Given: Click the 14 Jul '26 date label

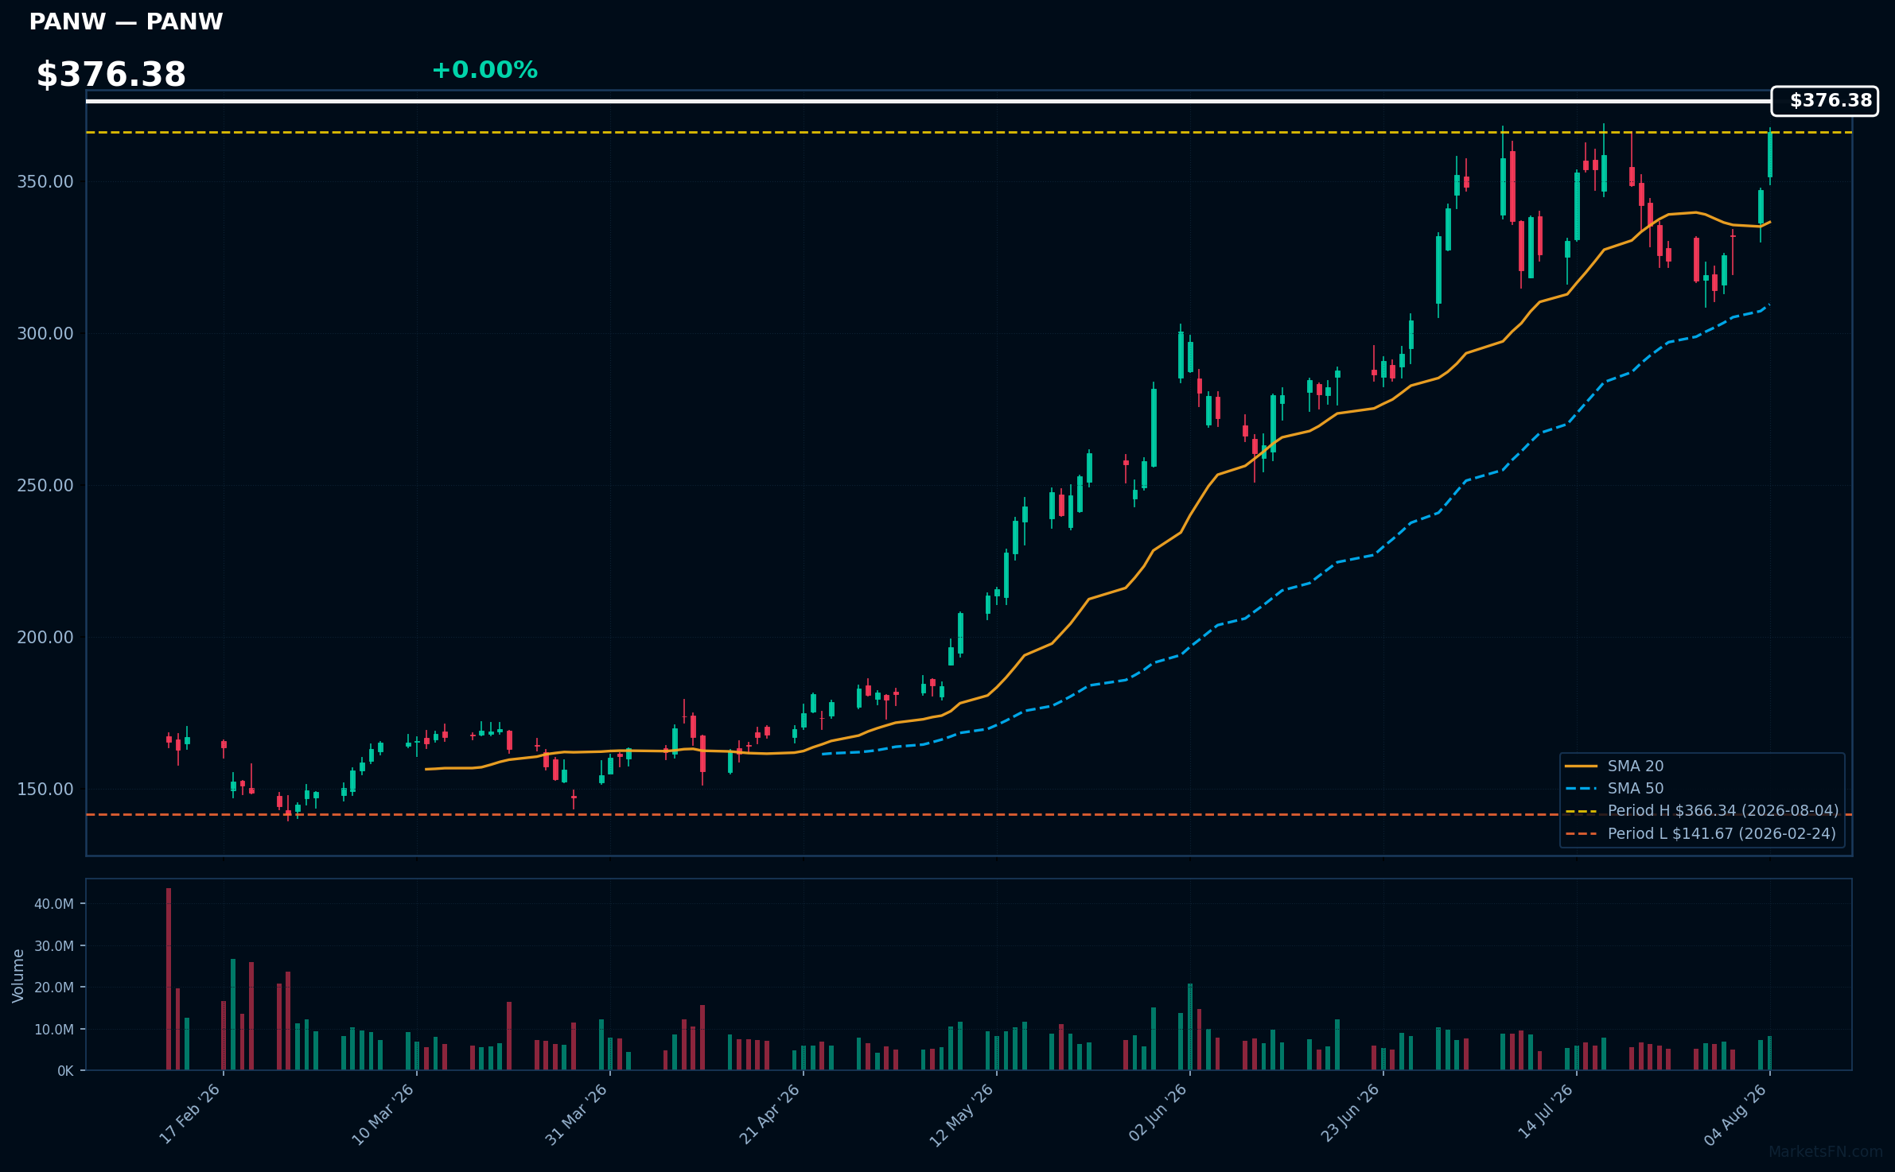Looking at the screenshot, I should click(x=1545, y=1112).
